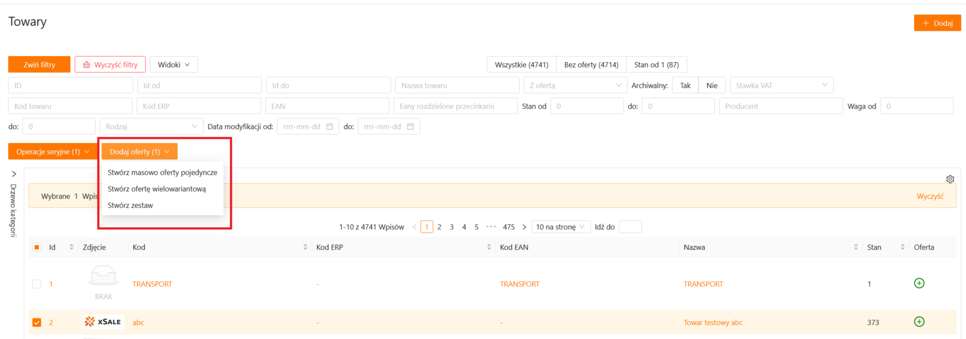The width and height of the screenshot is (966, 339).
Task: Choose Stwórz zestaw menu option
Action: [x=130, y=205]
